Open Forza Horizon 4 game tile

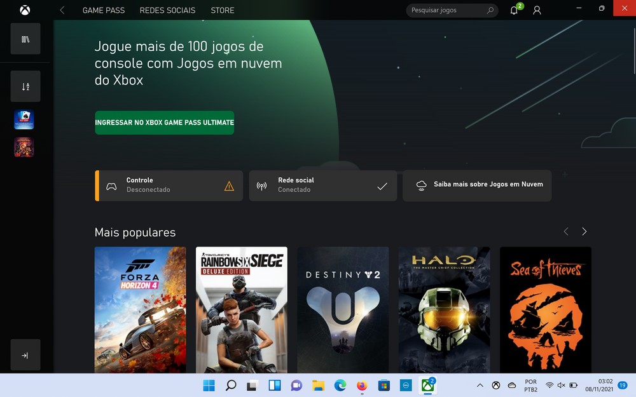pyautogui.click(x=141, y=310)
